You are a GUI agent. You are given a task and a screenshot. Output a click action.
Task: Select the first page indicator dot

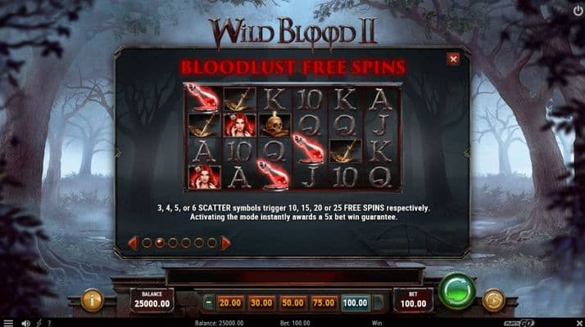tap(147, 243)
